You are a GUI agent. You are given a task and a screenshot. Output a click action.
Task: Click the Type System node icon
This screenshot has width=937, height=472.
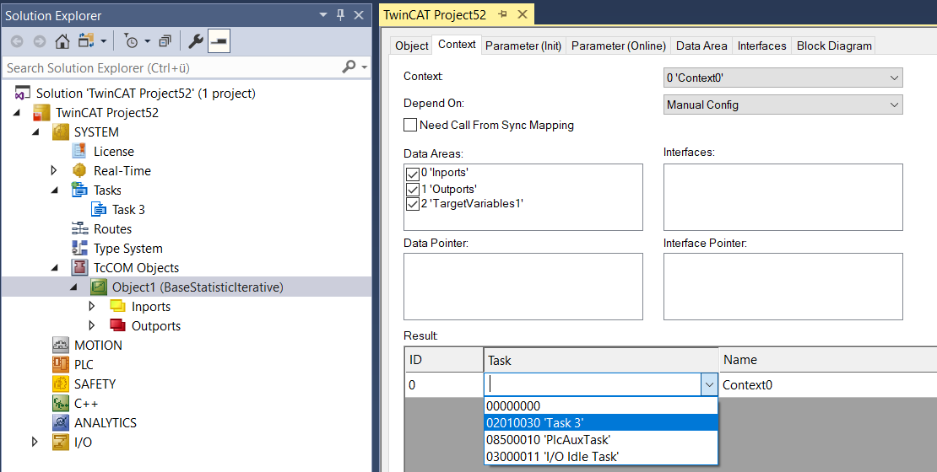79,249
